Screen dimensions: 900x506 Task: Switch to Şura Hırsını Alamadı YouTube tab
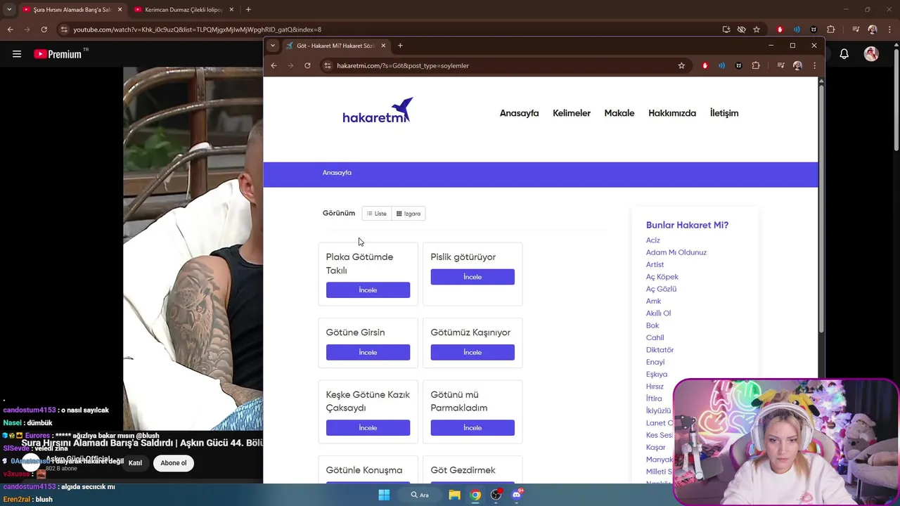pos(72,10)
